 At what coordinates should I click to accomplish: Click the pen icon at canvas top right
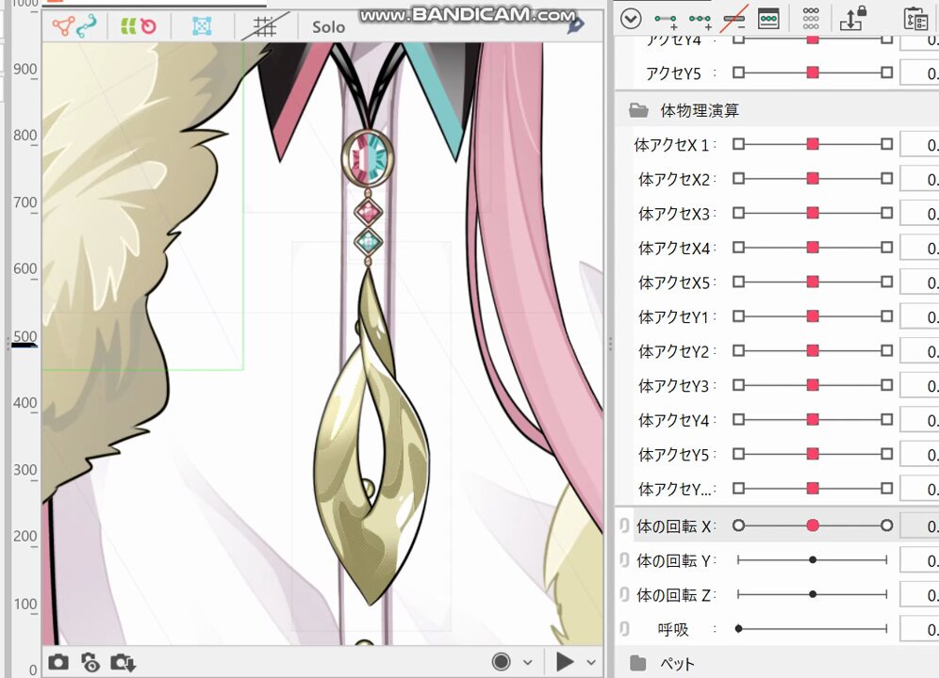[575, 25]
